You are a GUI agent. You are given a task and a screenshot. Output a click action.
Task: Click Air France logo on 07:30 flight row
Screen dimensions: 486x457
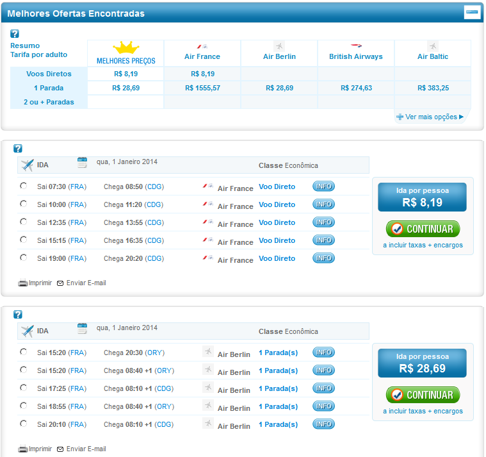(207, 186)
